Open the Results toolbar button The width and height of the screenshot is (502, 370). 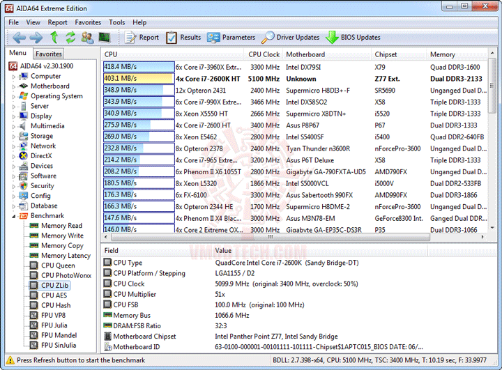(183, 38)
